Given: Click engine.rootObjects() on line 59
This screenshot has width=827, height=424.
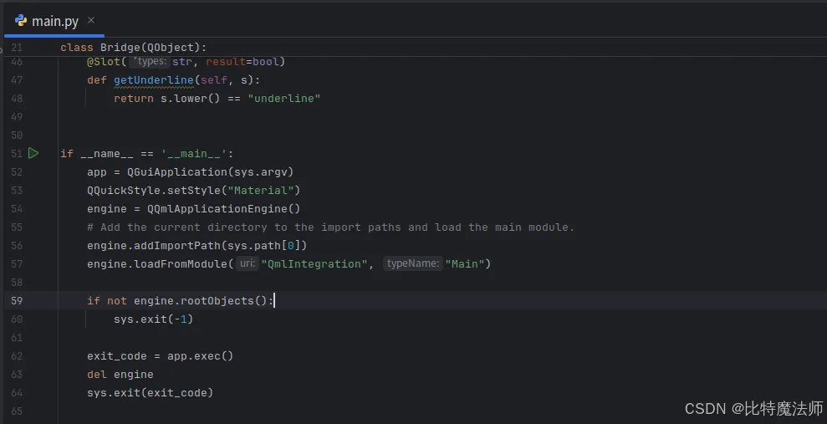Looking at the screenshot, I should coord(201,300).
